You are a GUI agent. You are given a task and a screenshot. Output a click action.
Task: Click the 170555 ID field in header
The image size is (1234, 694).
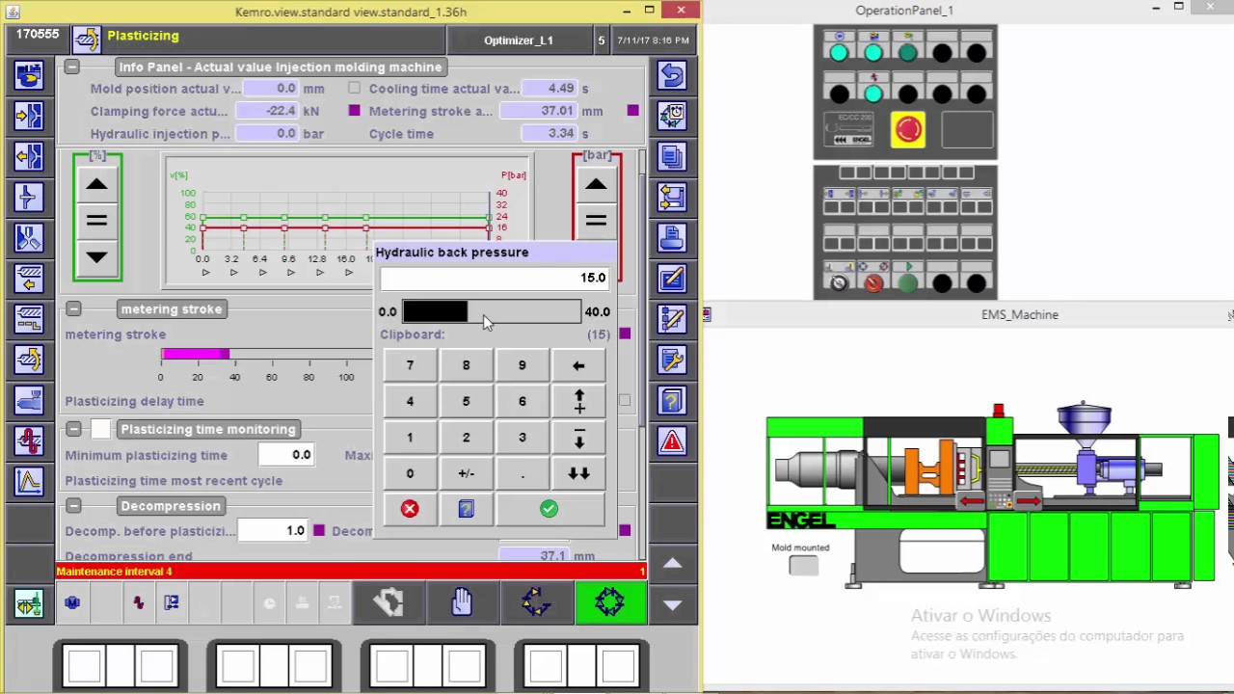click(38, 35)
